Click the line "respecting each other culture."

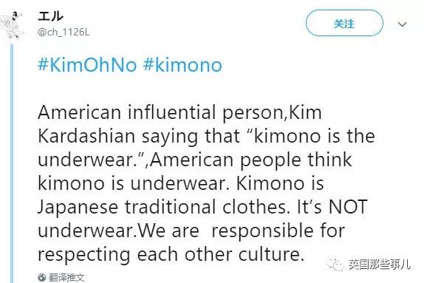pos(171,255)
